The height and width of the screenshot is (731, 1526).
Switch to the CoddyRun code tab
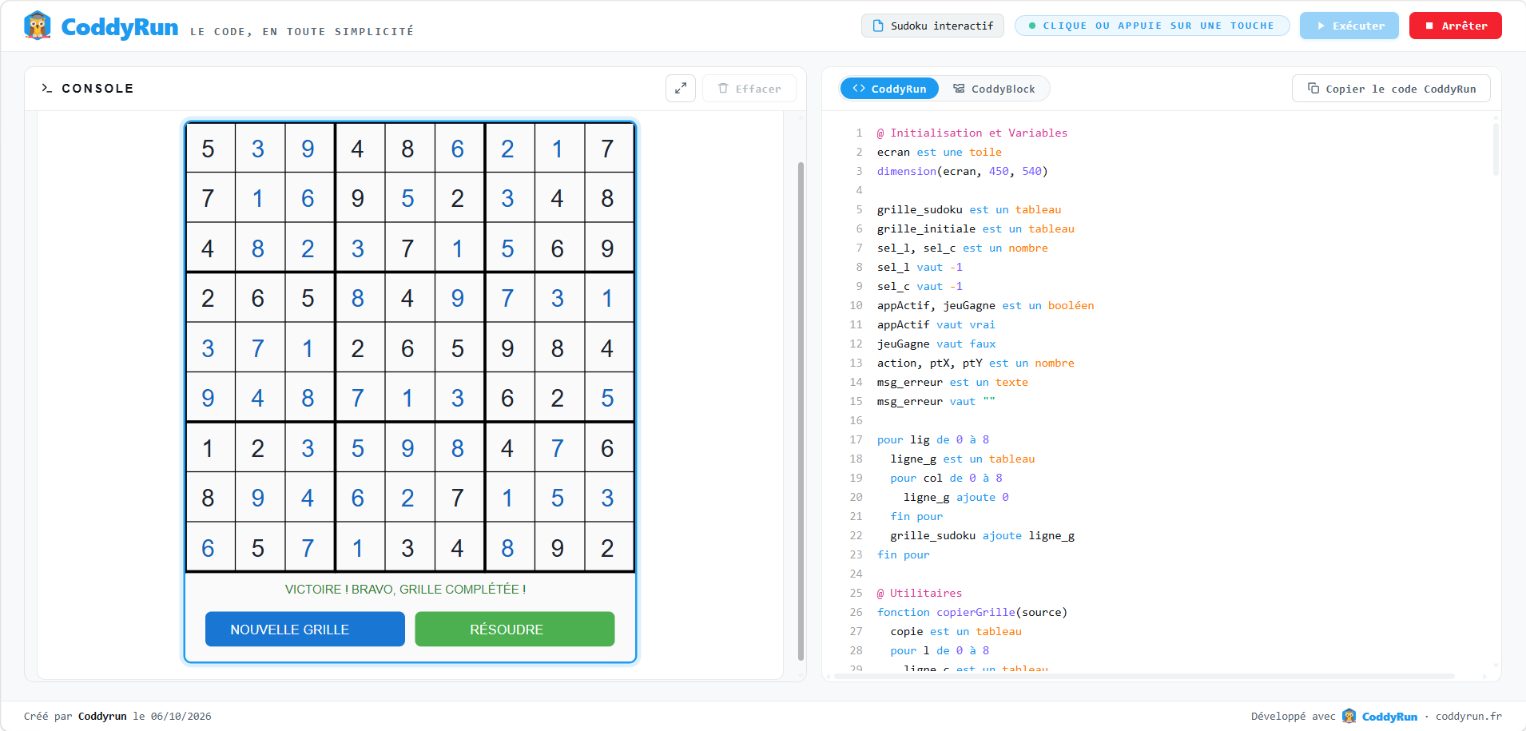pos(889,89)
